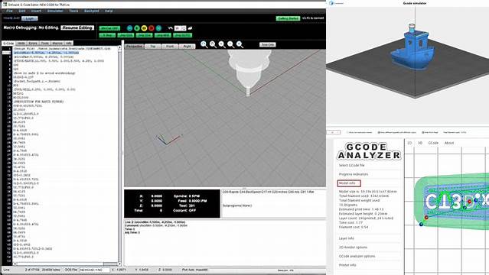Image resolution: width=489 pixels, height=275 pixels.
Task: Toggle 'Show different speeds' checkbox
Action: pos(379,132)
